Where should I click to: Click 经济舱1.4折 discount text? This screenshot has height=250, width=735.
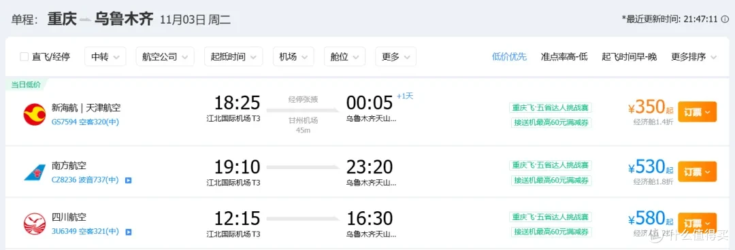tap(653, 123)
